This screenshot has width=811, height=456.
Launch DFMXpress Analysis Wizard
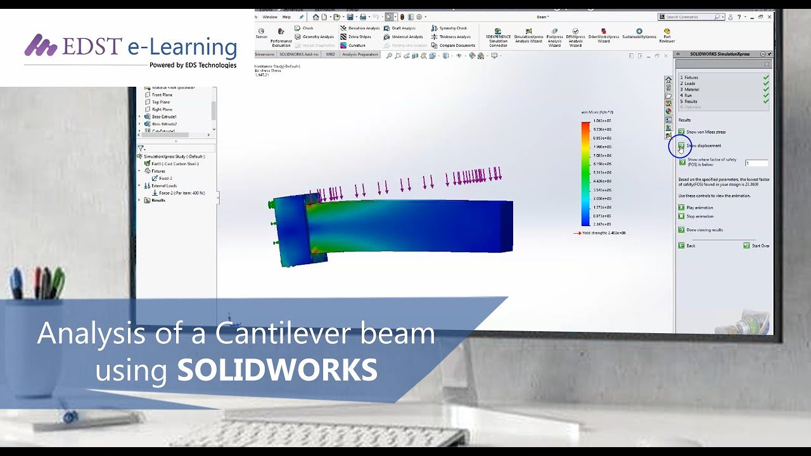pyautogui.click(x=575, y=37)
